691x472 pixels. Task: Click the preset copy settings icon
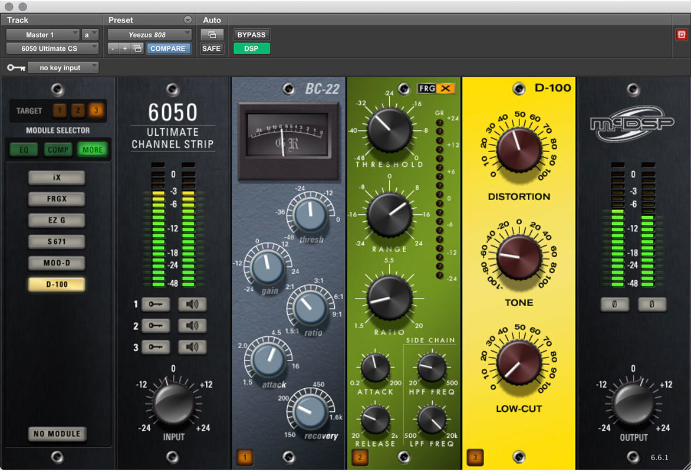pos(137,48)
